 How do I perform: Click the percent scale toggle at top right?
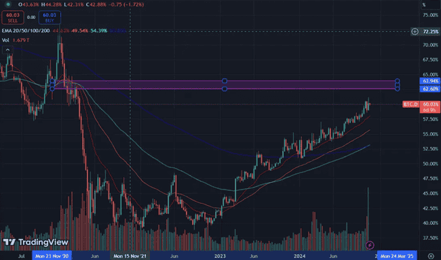[x=424, y=5]
